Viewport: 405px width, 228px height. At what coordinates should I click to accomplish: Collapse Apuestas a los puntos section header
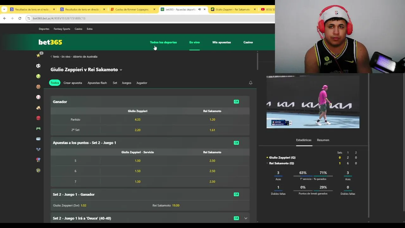click(x=150, y=143)
